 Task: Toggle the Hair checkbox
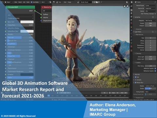pyautogui.click(x=136, y=77)
